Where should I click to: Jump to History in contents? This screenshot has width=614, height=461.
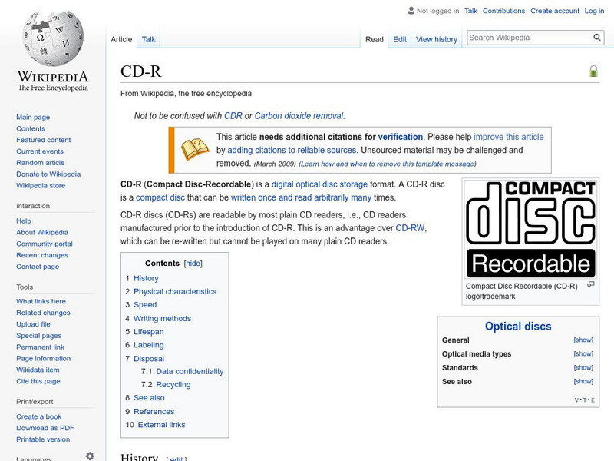point(146,278)
